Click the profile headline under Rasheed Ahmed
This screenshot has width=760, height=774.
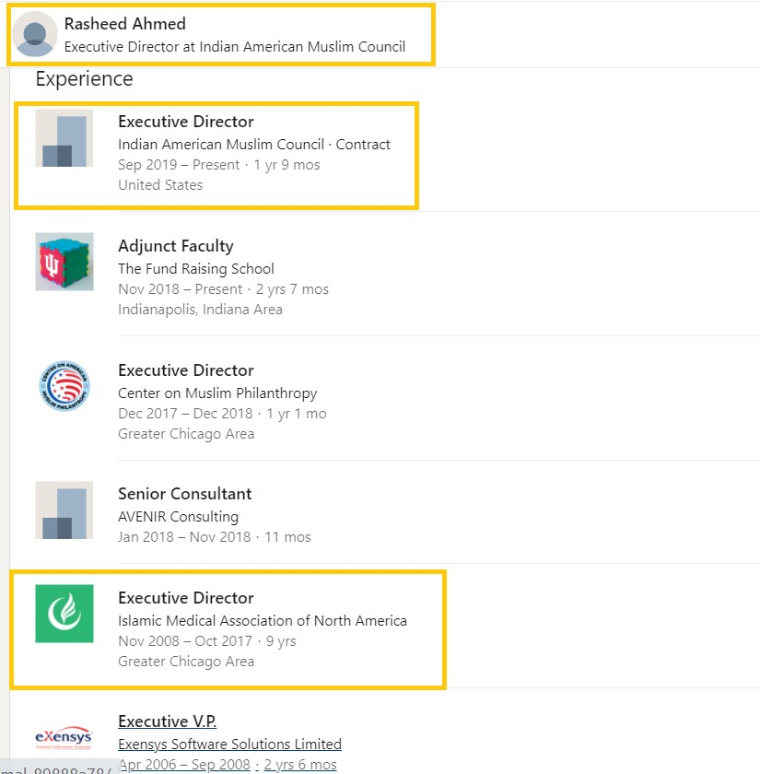(x=235, y=46)
